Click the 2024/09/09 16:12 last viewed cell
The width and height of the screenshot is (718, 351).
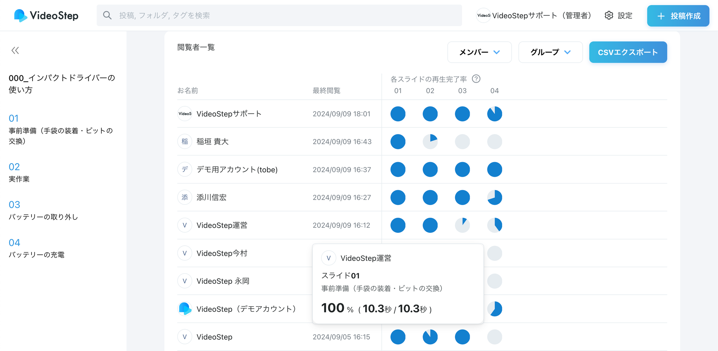tap(341, 225)
